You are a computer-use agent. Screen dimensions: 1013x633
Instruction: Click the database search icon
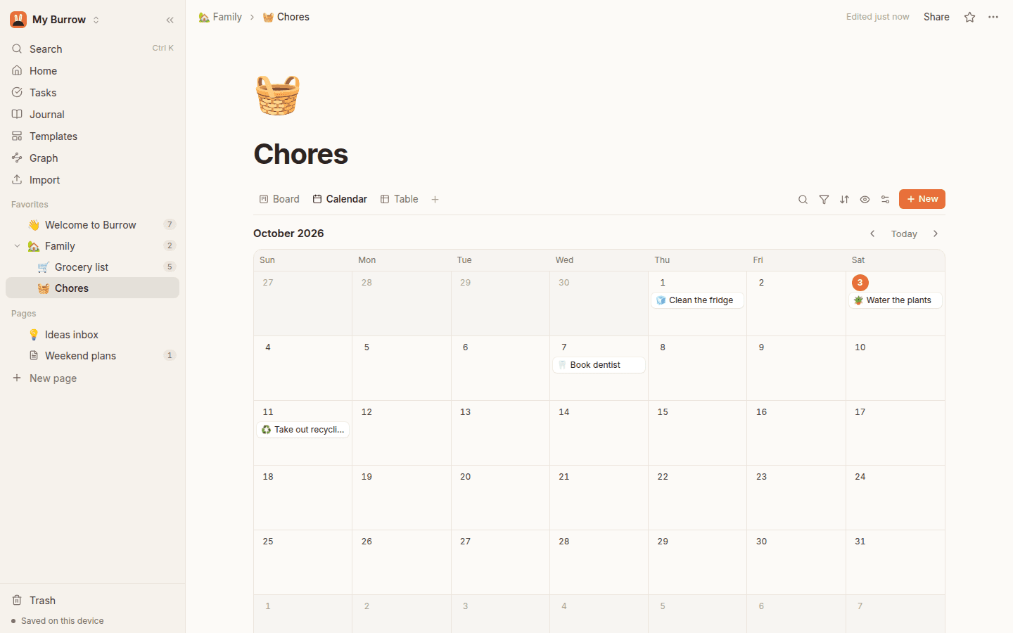pos(803,199)
